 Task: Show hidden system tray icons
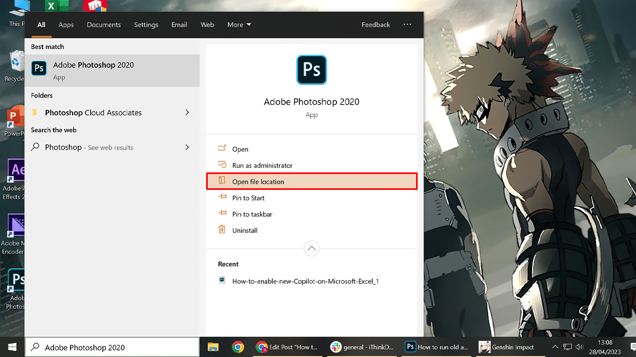555,347
